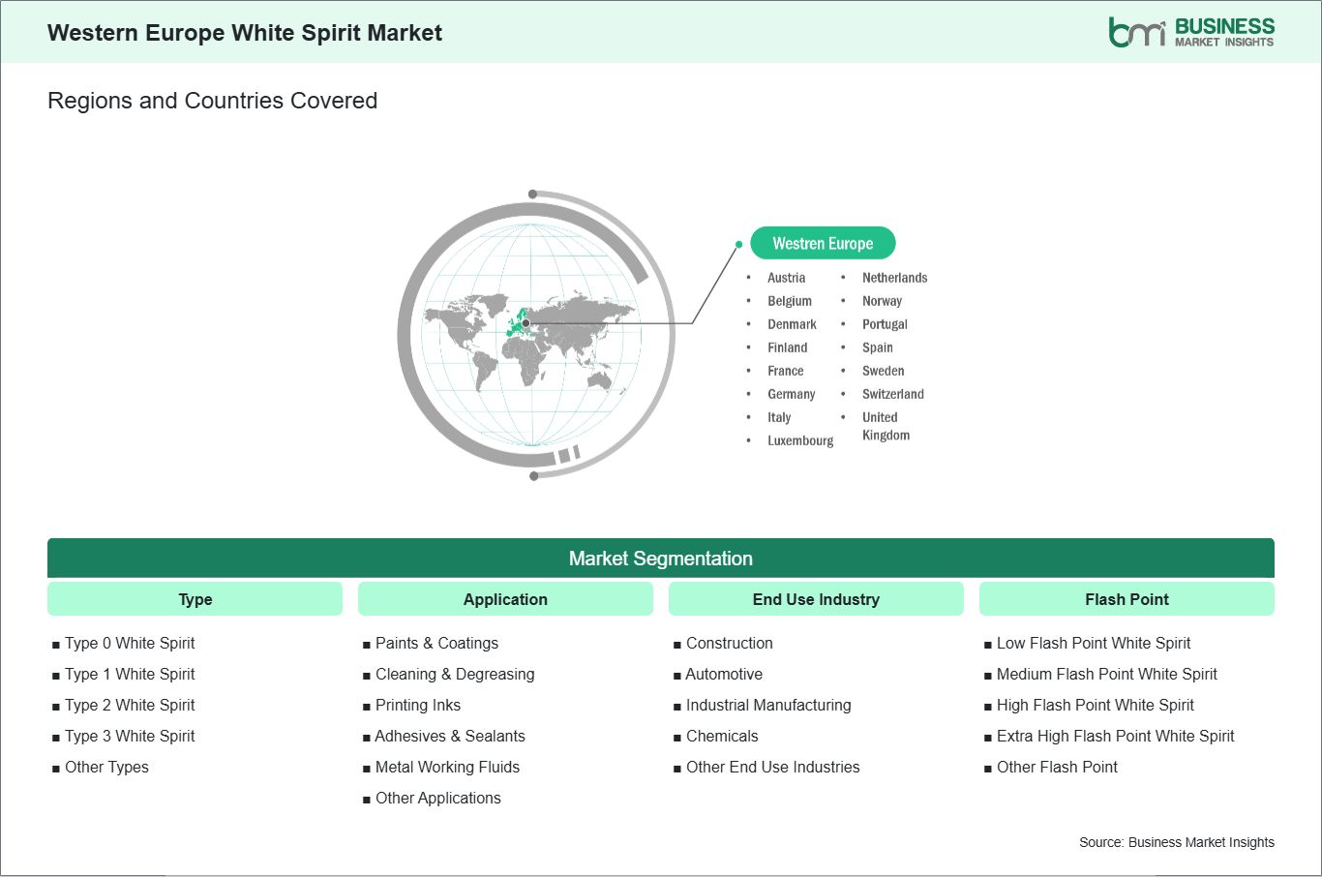Click 'High Flash Point White Spirit' entry
1322x877 pixels.
pyautogui.click(x=1096, y=705)
